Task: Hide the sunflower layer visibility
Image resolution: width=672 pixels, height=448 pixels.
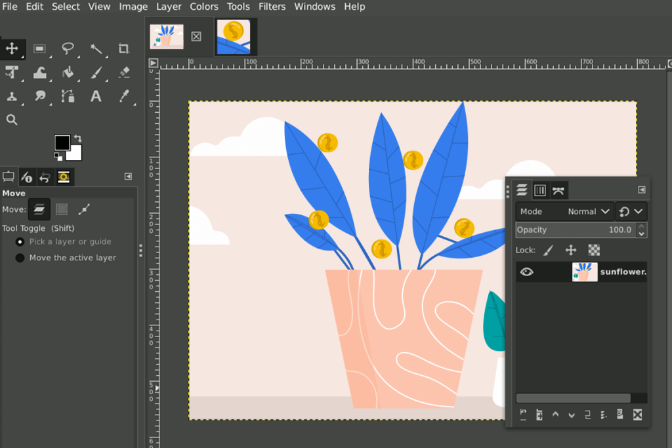Action: point(526,271)
